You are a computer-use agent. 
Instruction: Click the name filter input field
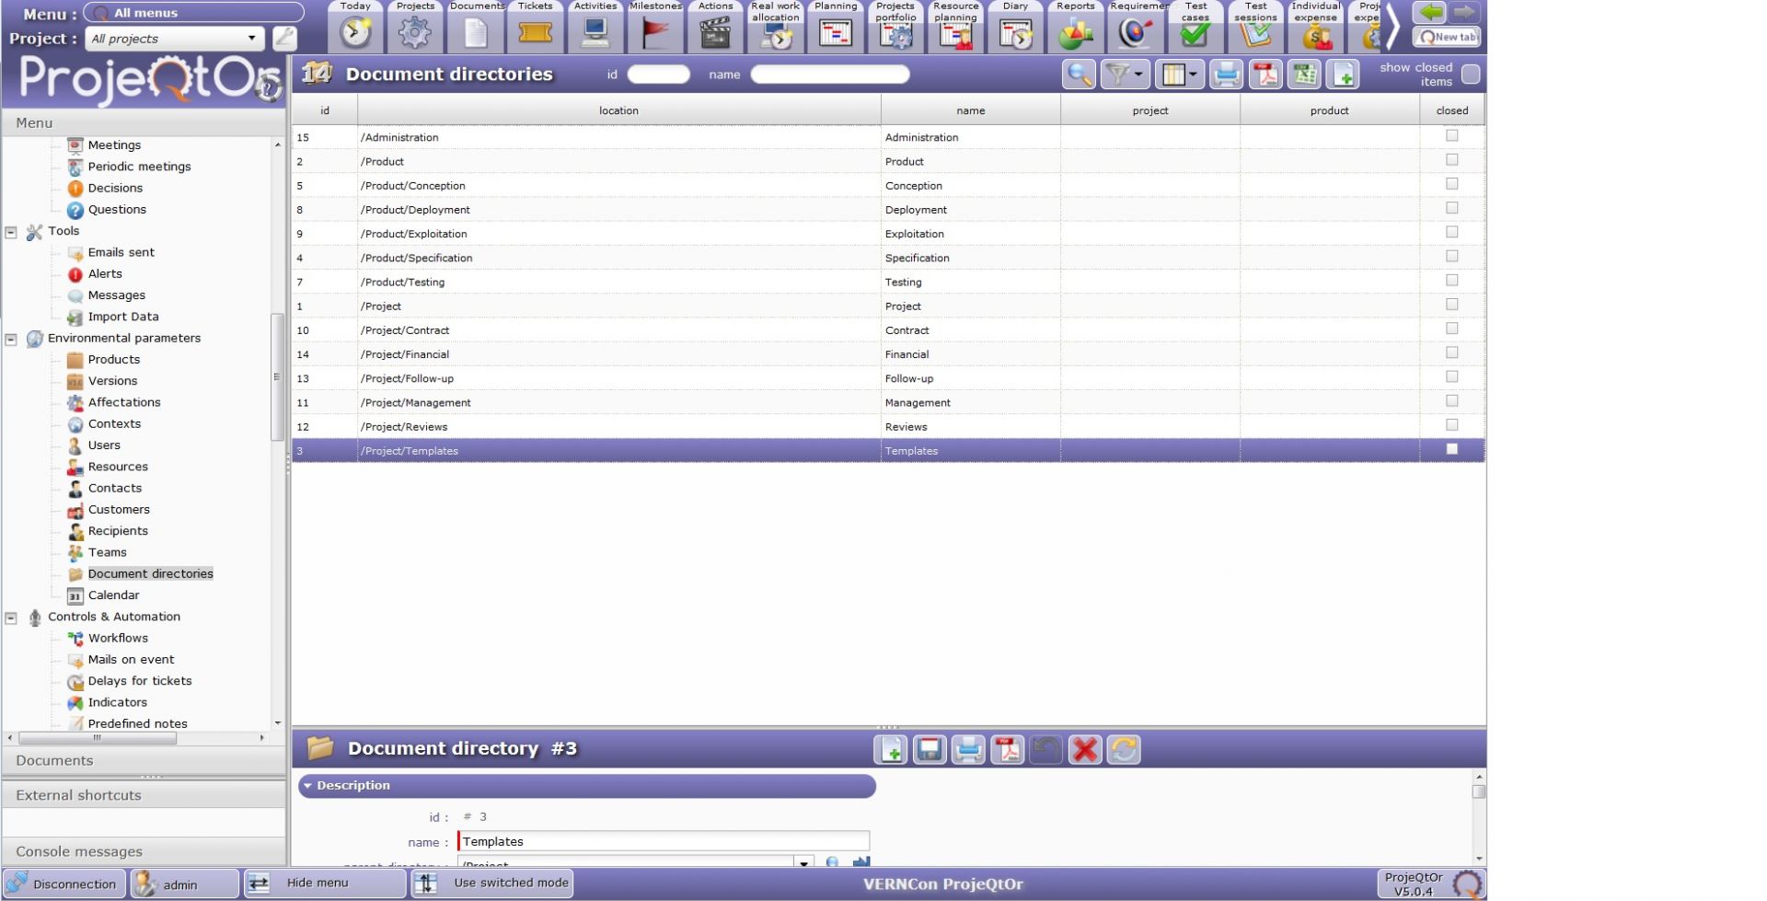(x=829, y=75)
